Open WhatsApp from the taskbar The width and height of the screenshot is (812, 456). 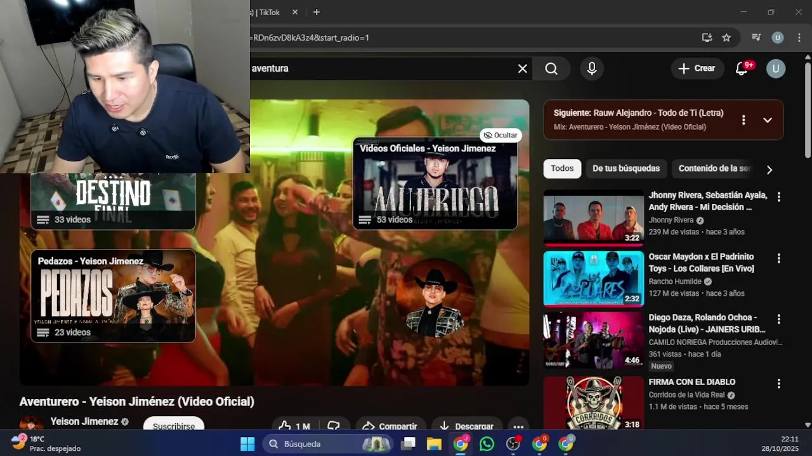click(487, 444)
